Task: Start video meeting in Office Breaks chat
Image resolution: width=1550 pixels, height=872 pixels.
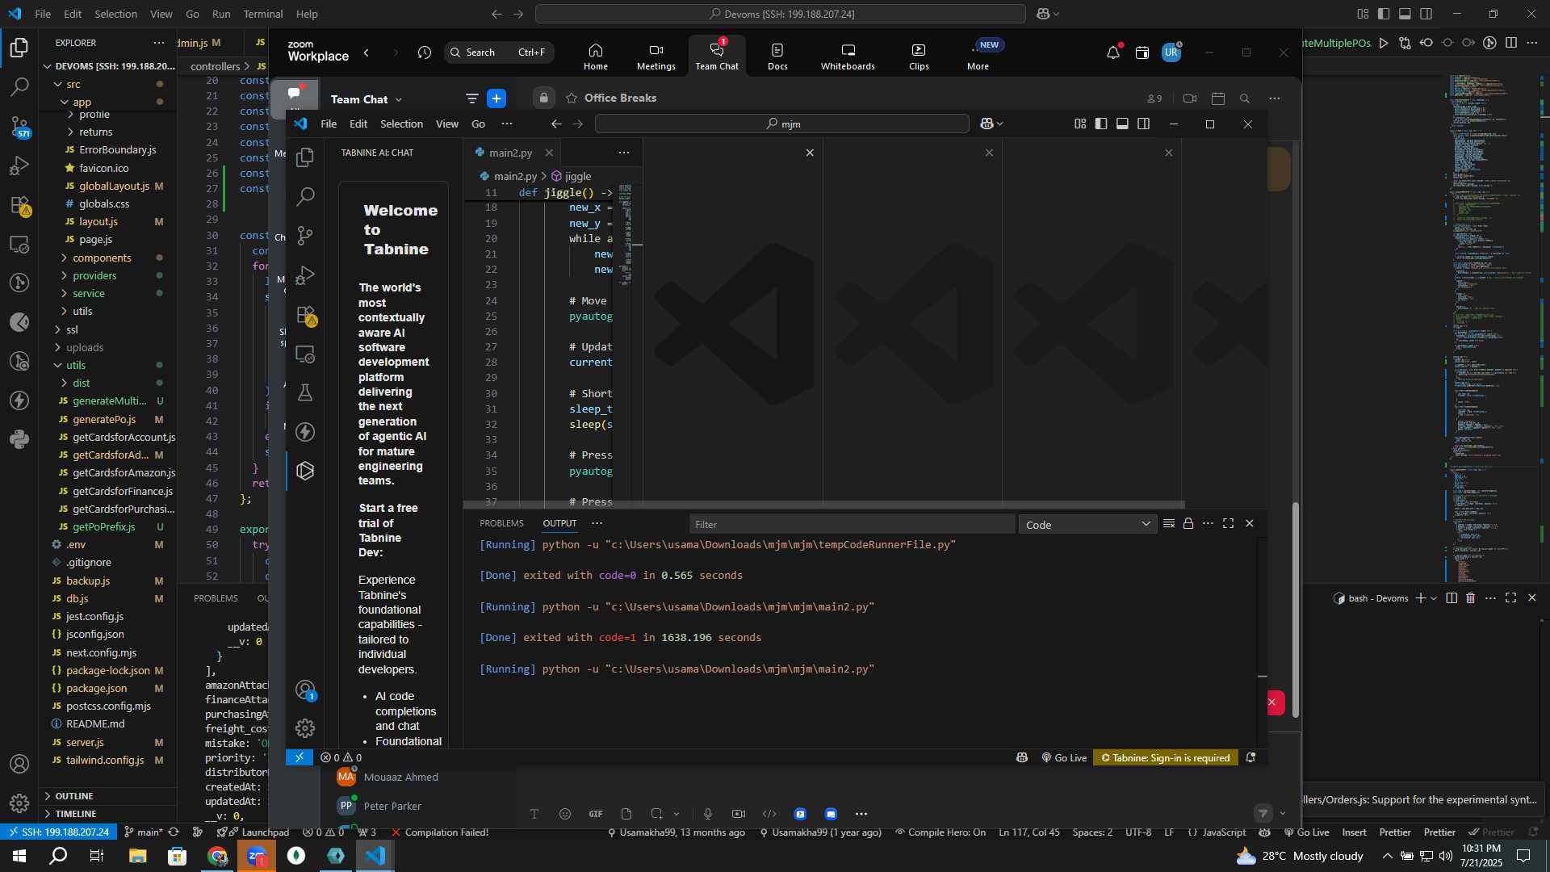Action: 1190,99
